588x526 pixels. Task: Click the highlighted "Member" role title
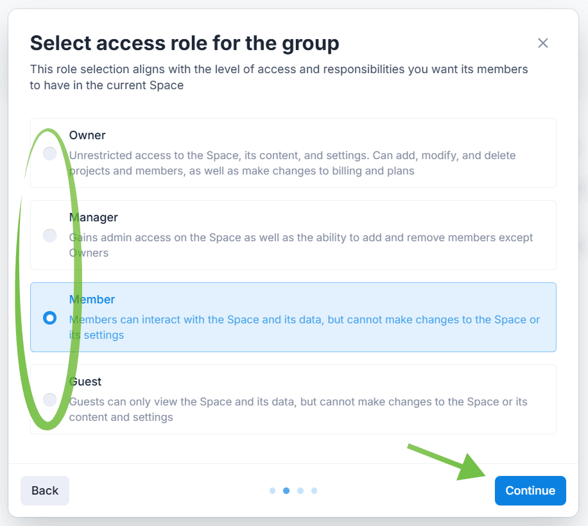92,300
